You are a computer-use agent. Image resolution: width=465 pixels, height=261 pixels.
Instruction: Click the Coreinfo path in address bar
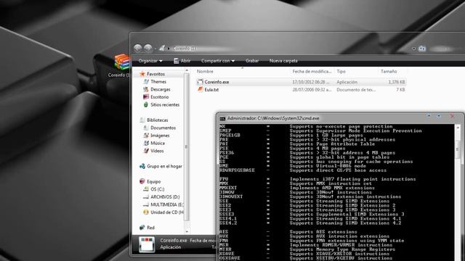tap(184, 49)
